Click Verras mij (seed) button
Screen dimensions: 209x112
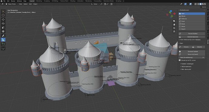192,54
